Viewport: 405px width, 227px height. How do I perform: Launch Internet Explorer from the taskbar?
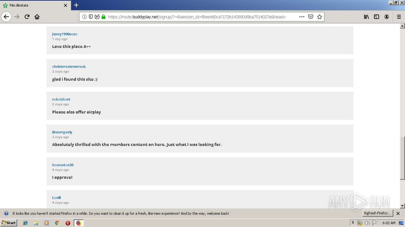click(x=25, y=223)
